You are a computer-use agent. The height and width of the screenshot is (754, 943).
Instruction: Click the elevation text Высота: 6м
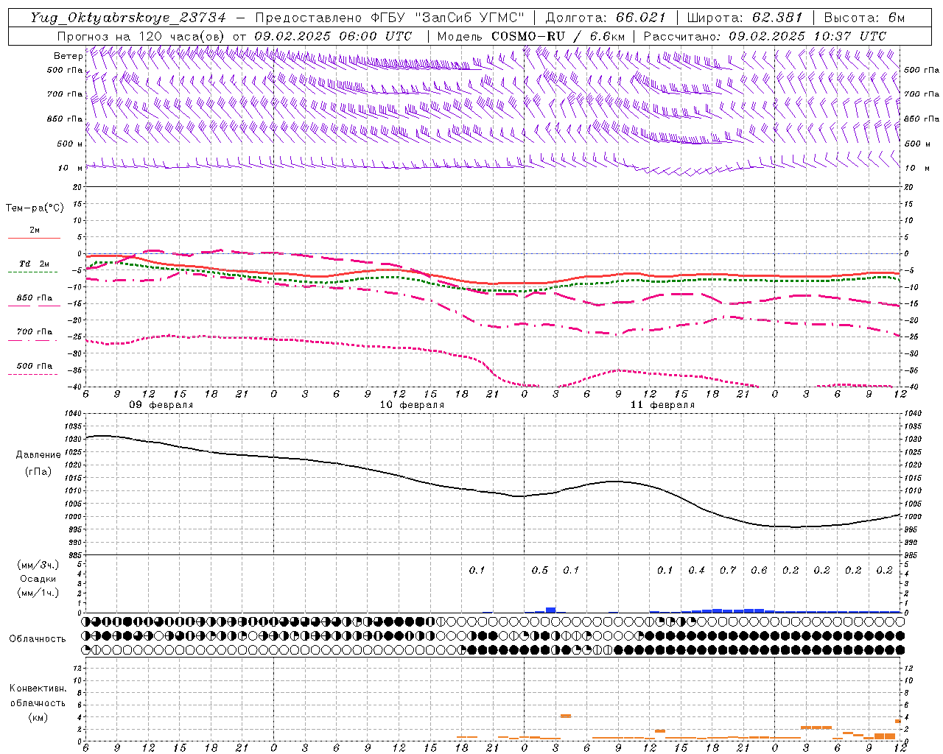coord(864,18)
